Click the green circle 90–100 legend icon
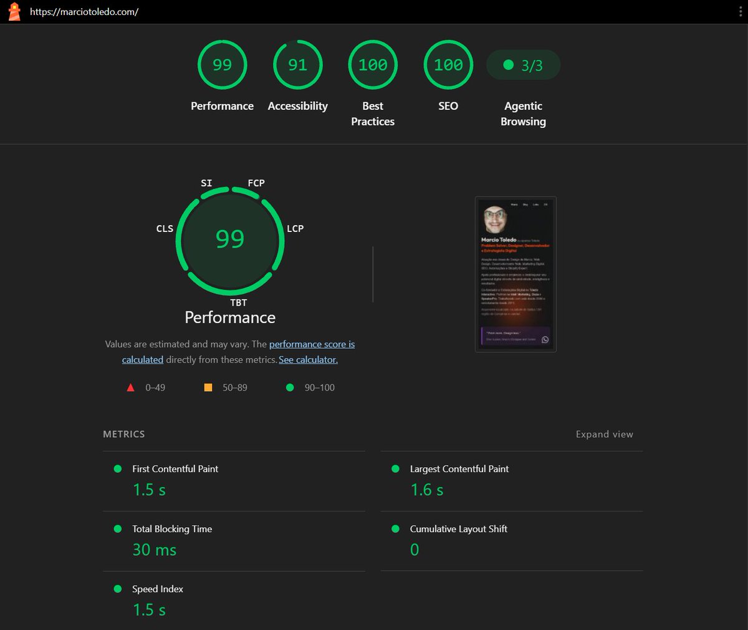Viewport: 748px width, 630px height. [x=290, y=387]
